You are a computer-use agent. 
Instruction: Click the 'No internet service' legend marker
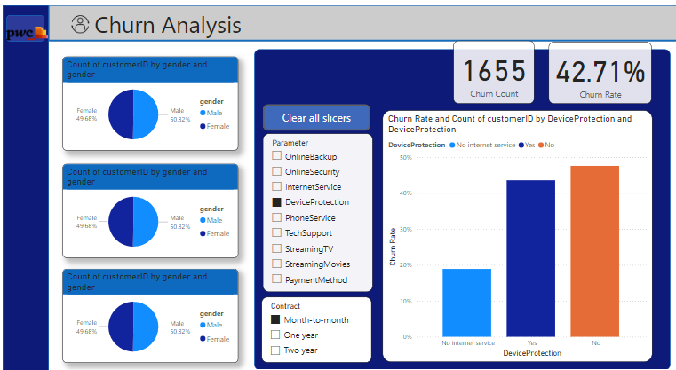pos(452,144)
